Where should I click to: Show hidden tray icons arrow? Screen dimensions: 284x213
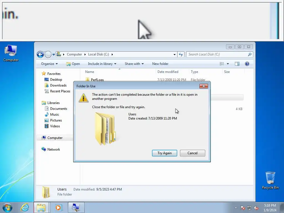click(x=236, y=208)
